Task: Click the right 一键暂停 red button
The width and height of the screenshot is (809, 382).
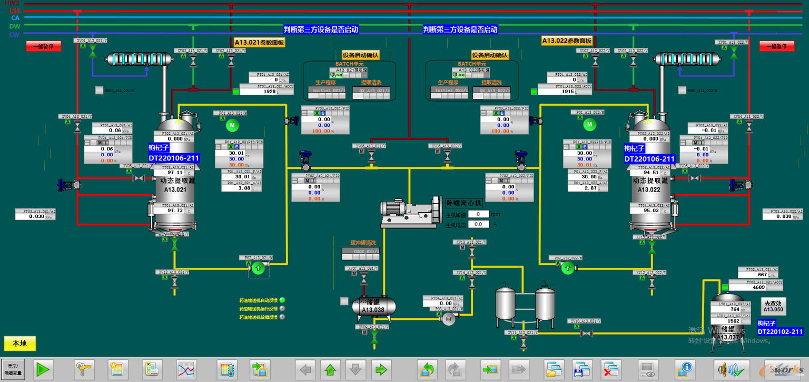Action: (777, 46)
